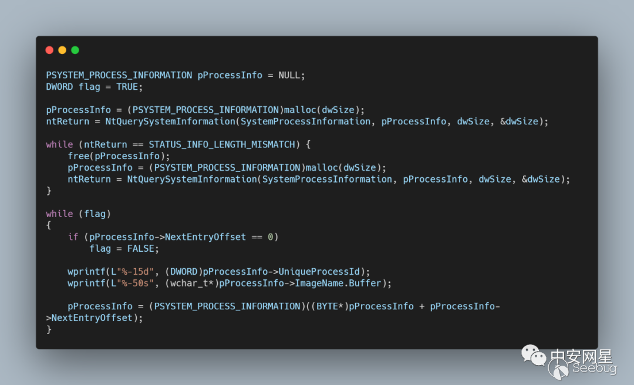The image size is (634, 385).
Task: Click the TRUE value in flag declaration
Action: [127, 87]
